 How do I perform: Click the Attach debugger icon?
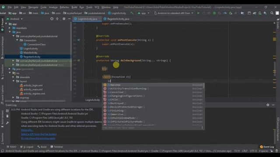tap(231, 13)
